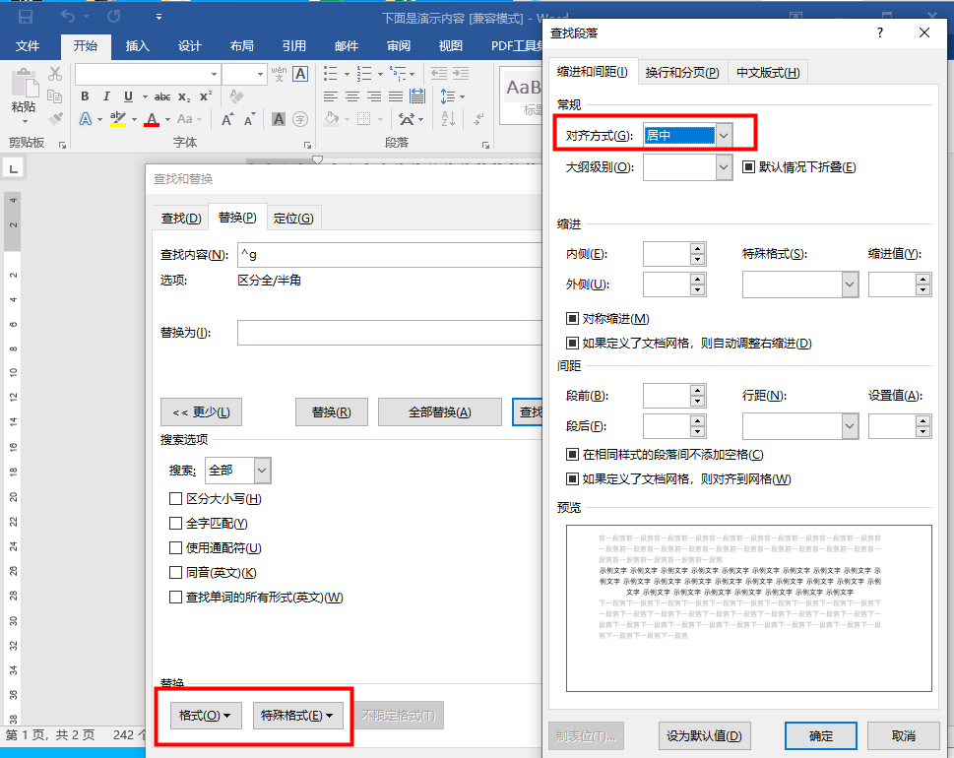Open the 对齐方式 alignment dropdown

coord(686,132)
